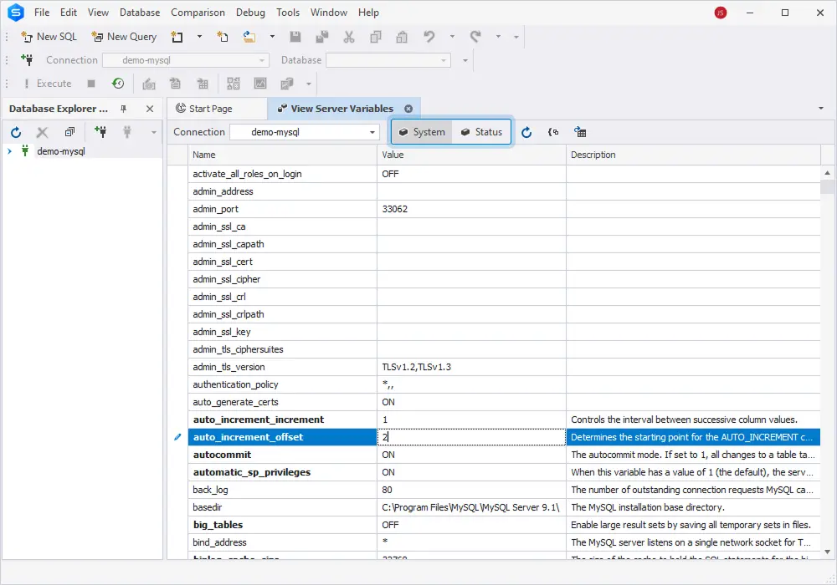Viewport: 837px width, 585px height.
Task: Click the execution history clock icon
Action: click(x=118, y=84)
